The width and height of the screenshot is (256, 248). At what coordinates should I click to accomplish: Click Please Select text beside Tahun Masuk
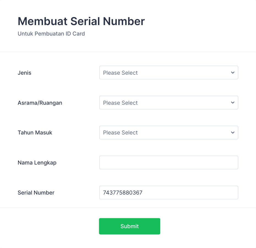click(120, 133)
